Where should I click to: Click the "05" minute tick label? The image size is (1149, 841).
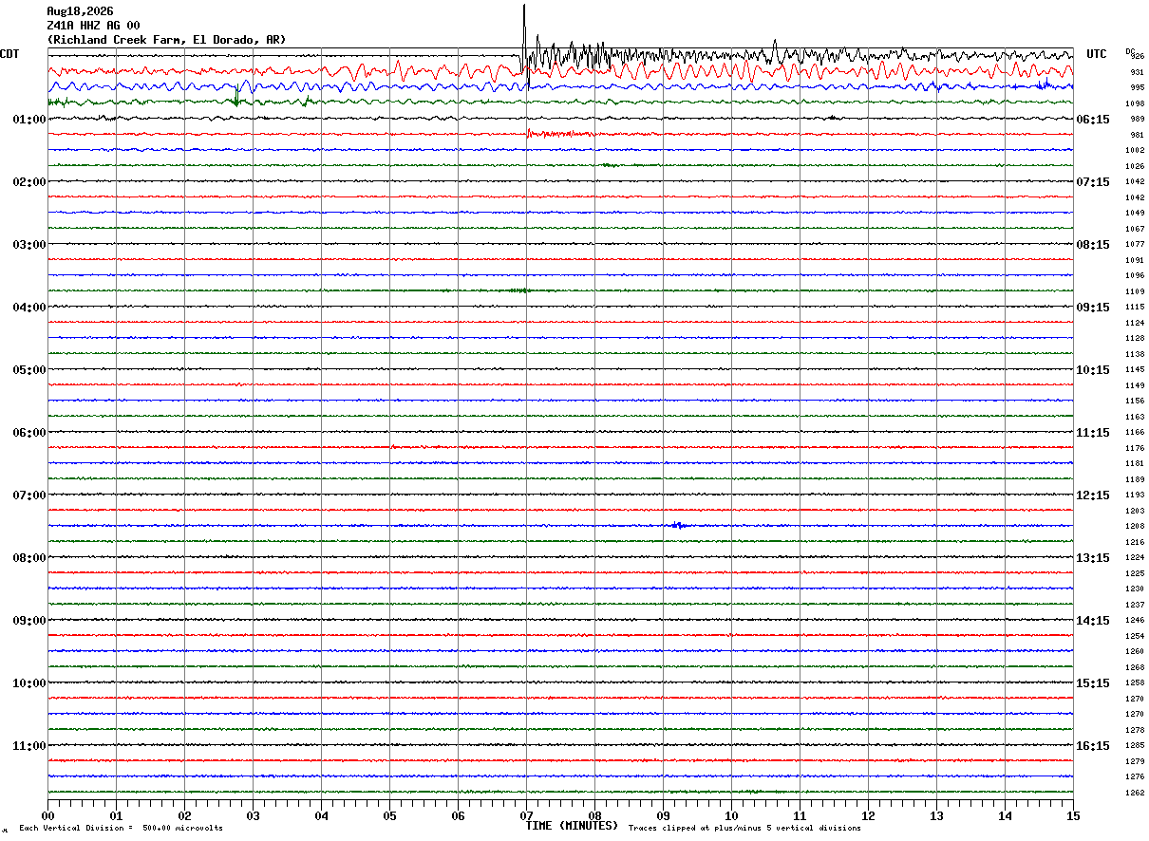[389, 815]
